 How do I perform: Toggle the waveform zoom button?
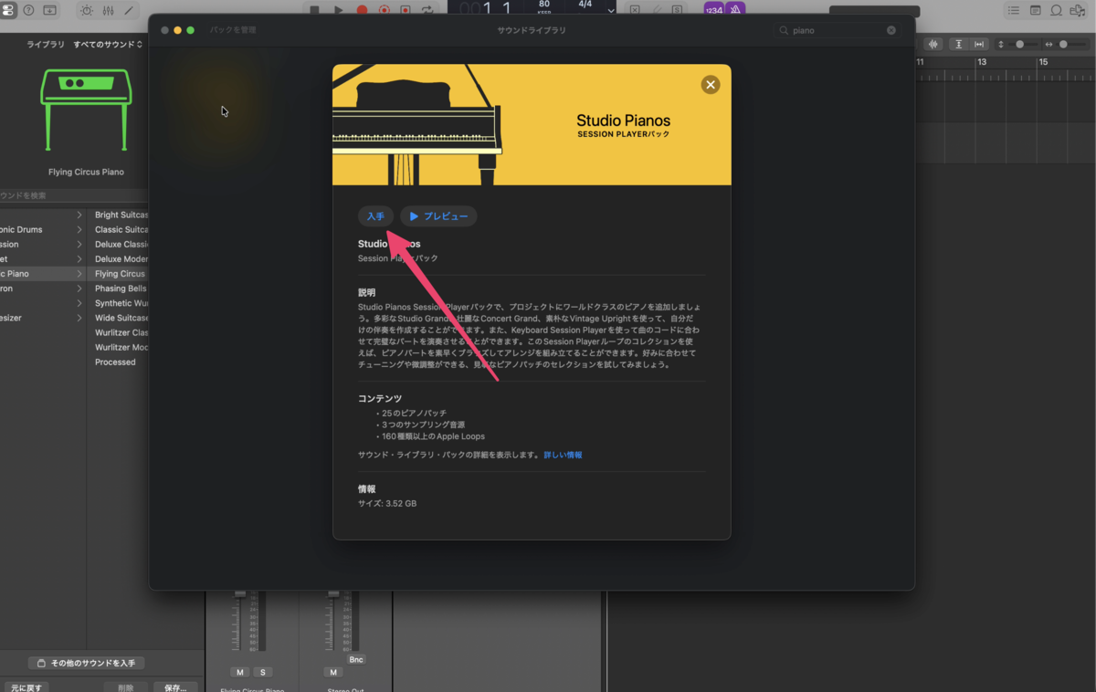tap(933, 44)
